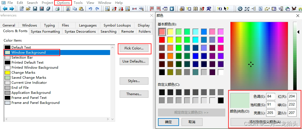The height and width of the screenshot is (129, 302).
Task: Select the white basic color swatch
Action: coord(221,72)
